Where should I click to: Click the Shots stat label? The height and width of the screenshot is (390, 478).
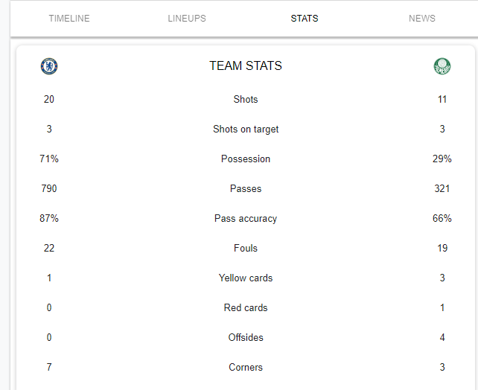pyautogui.click(x=246, y=99)
